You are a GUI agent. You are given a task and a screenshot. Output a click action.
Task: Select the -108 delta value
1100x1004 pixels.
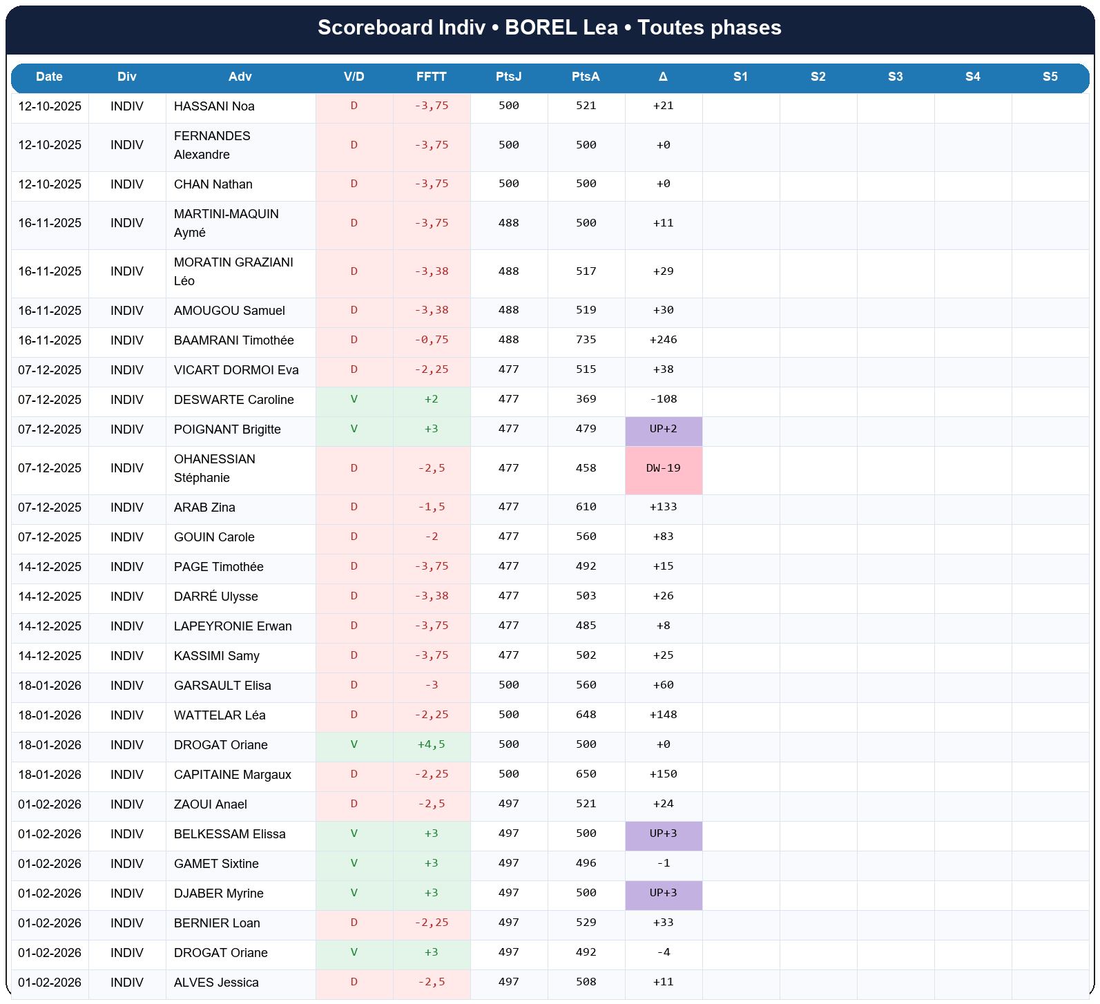coord(663,400)
